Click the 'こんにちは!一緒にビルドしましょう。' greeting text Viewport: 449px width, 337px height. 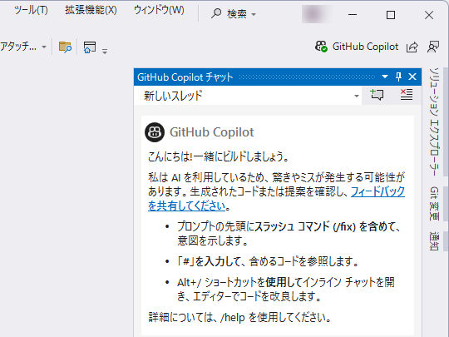[x=218, y=156]
